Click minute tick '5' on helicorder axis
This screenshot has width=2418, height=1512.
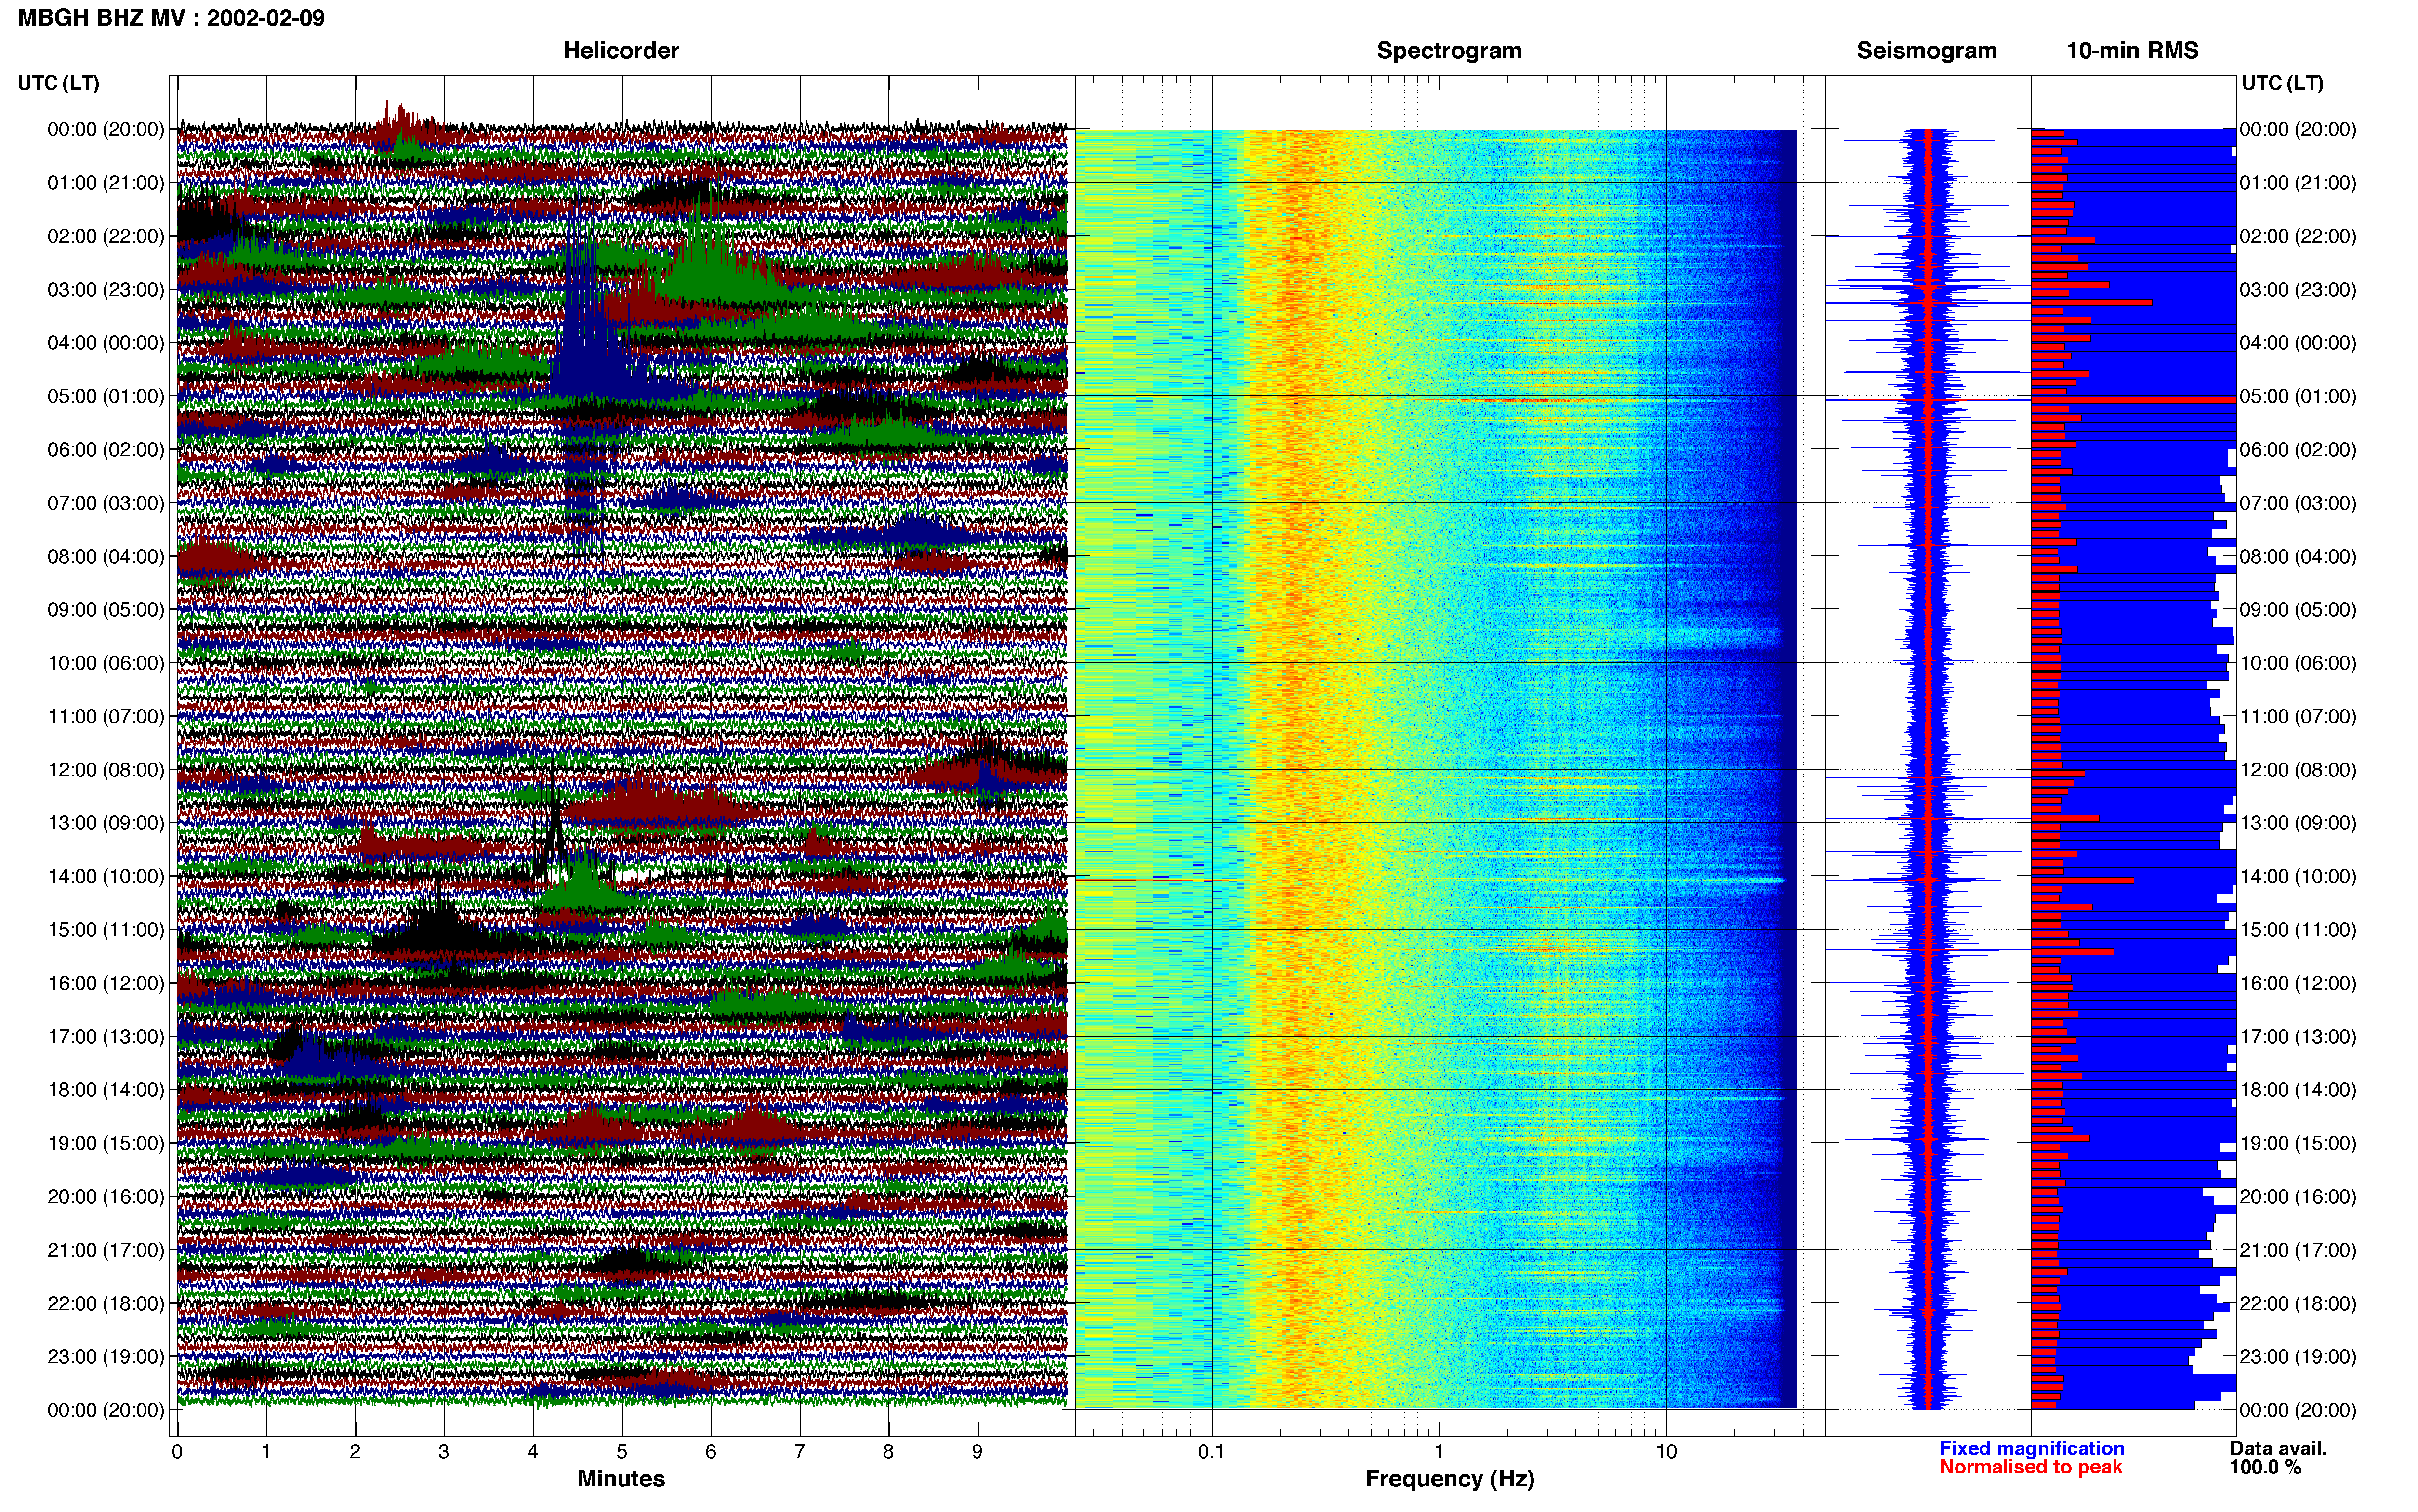coord(622,1451)
